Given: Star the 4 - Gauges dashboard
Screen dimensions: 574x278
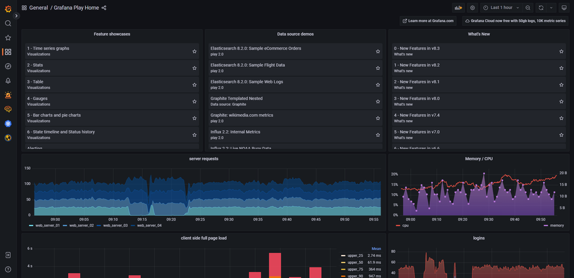Looking at the screenshot, I should click(194, 101).
